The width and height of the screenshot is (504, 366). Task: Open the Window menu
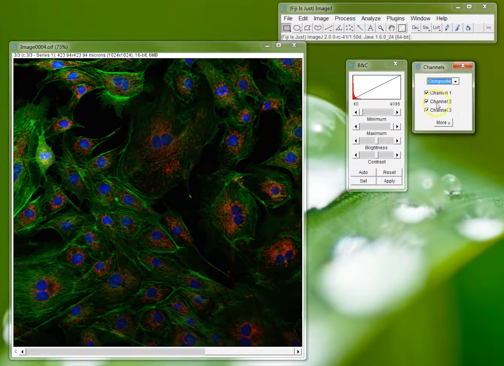420,18
